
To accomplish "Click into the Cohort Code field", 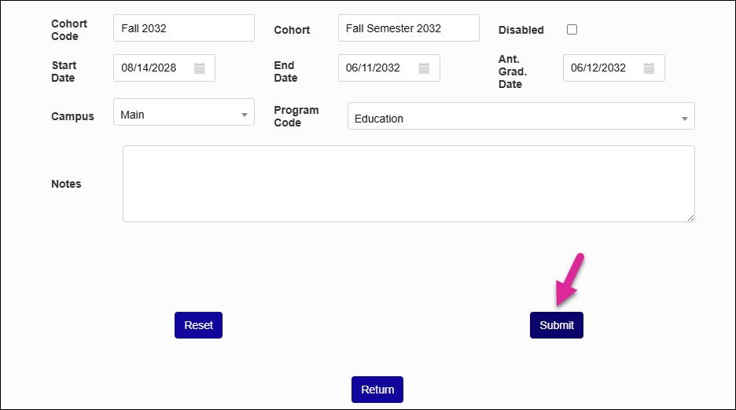I will [x=184, y=28].
